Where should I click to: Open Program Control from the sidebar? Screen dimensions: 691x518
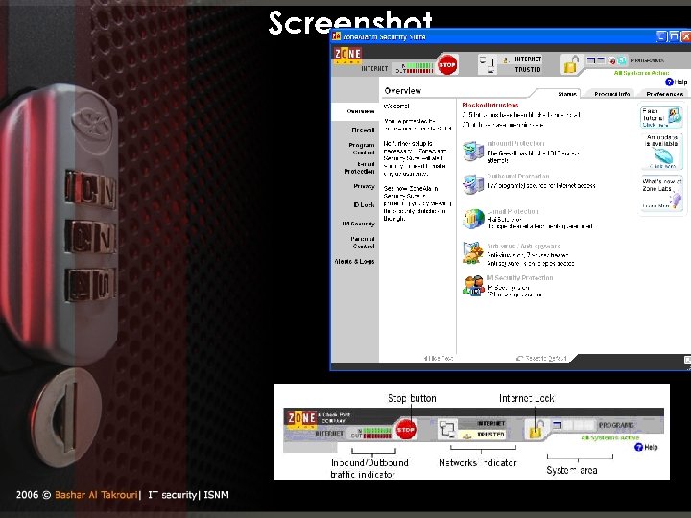click(x=362, y=149)
